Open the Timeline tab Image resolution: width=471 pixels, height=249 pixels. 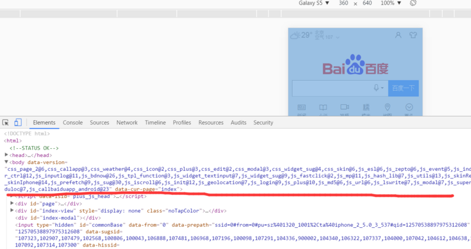155,122
